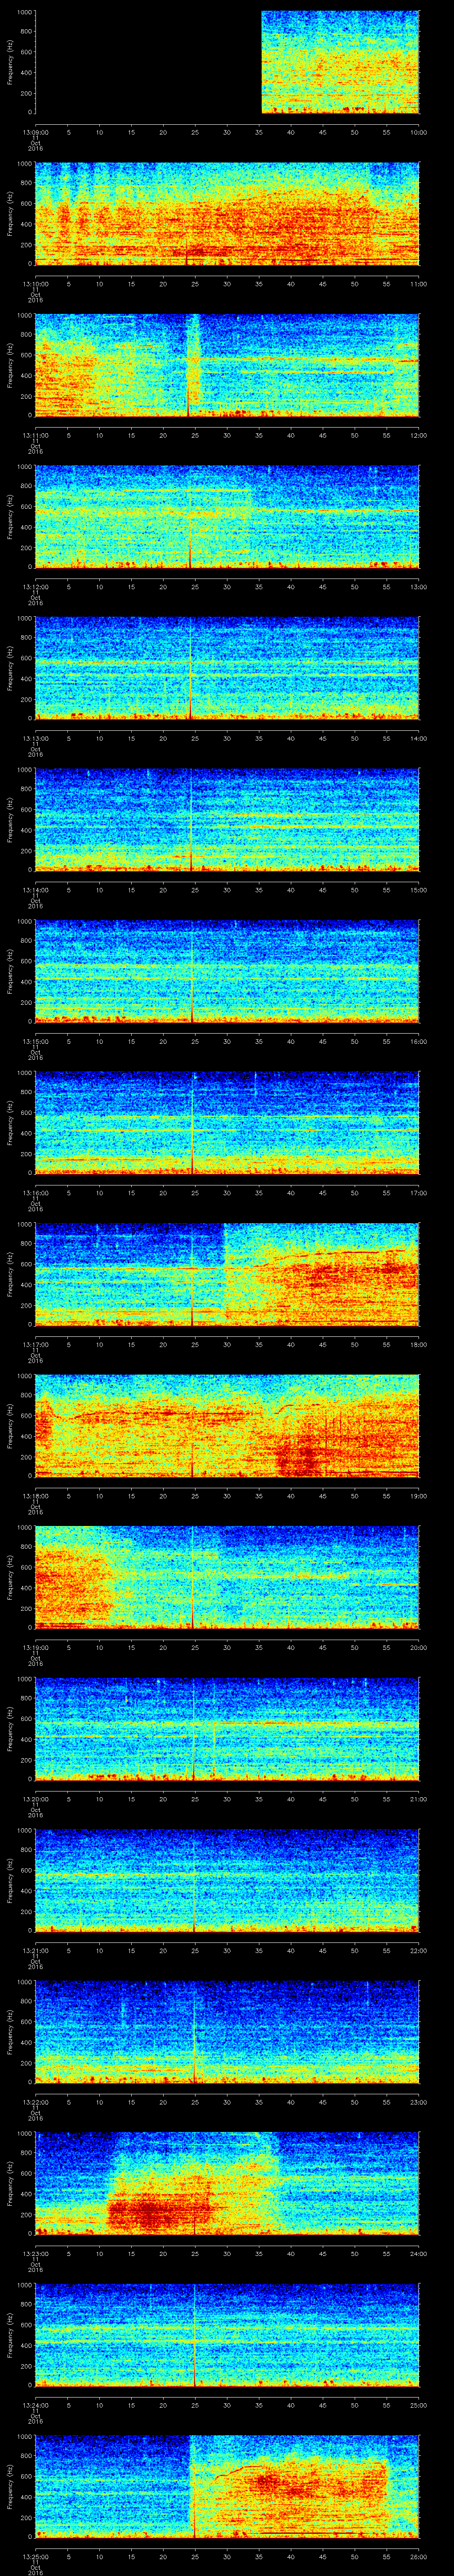Click 'Frequency (Hz)' label of the 13:25:00 panel
Viewport: 454px width, 2576px height.
point(10,2486)
